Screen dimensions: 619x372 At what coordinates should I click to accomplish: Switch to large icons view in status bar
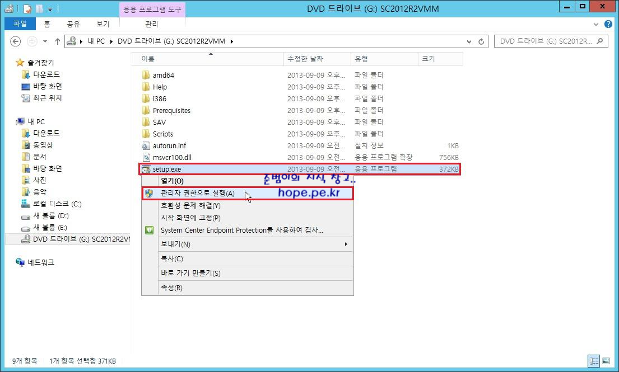click(606, 361)
